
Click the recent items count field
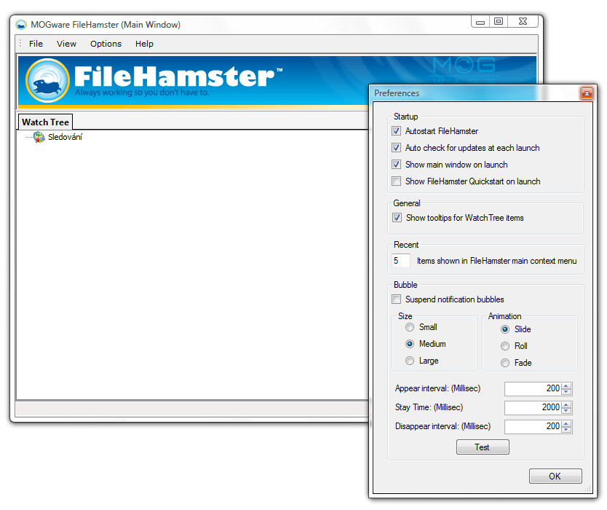(x=401, y=260)
